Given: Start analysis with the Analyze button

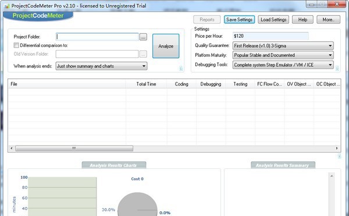Looking at the screenshot, I should pyautogui.click(x=166, y=46).
